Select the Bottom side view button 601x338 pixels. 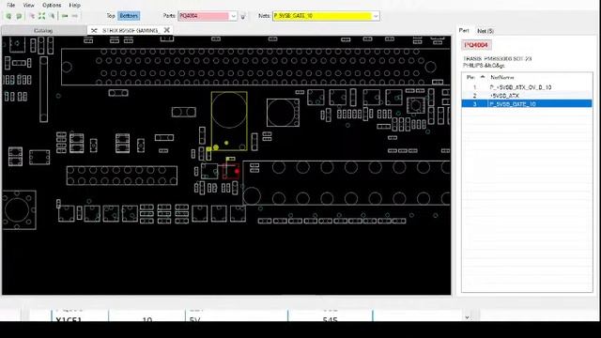[129, 16]
